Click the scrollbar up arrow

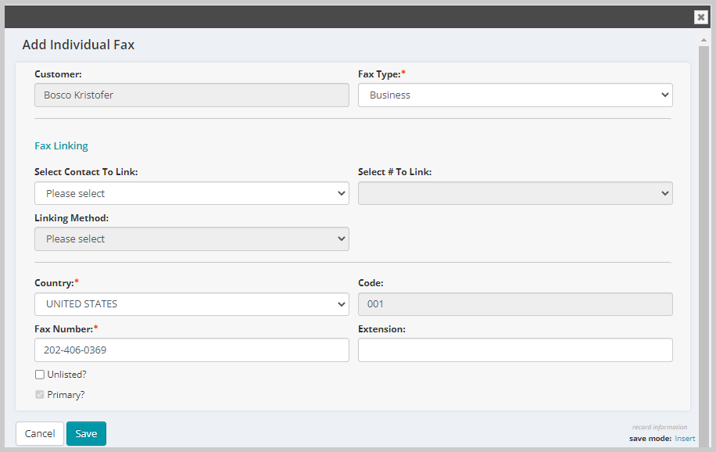(703, 40)
